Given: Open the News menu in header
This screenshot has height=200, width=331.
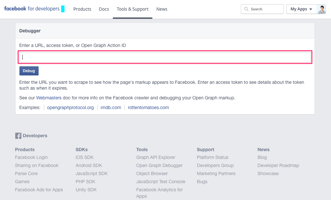Looking at the screenshot, I should pos(162,9).
